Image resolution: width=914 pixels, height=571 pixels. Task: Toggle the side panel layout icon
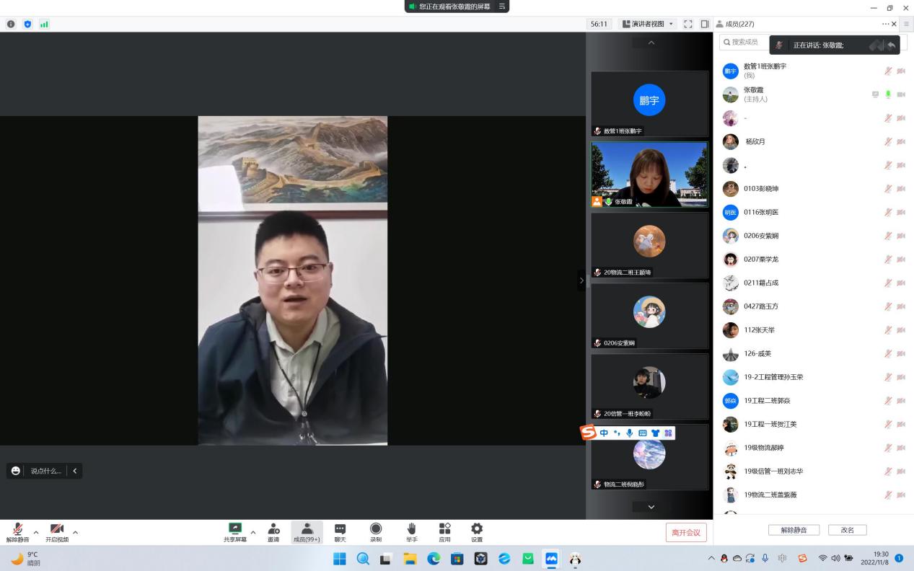(705, 24)
